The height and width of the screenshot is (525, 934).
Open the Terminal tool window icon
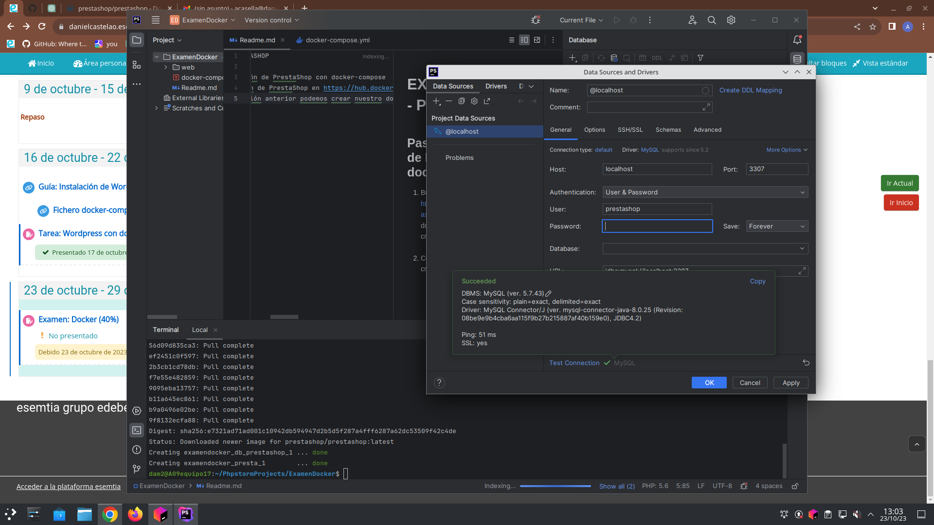pyautogui.click(x=137, y=430)
